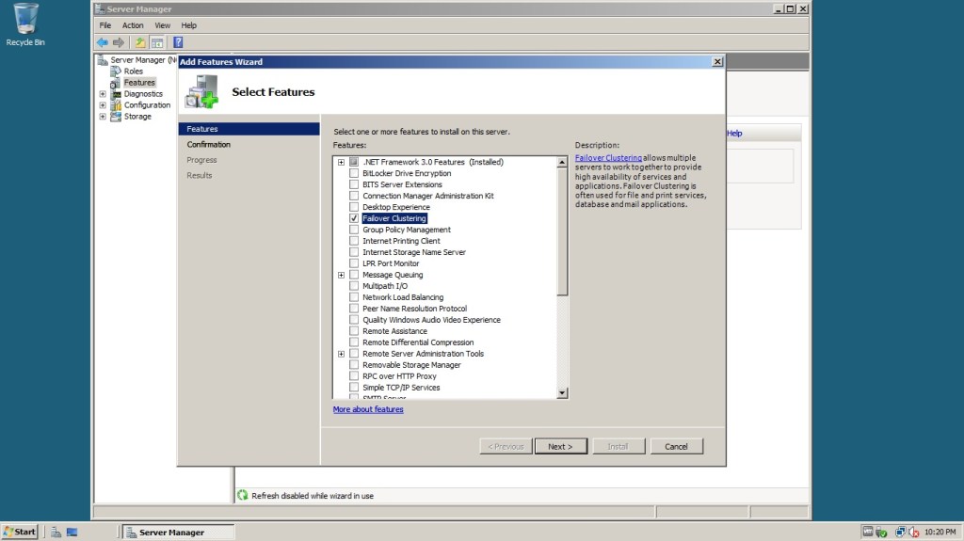Image resolution: width=964 pixels, height=541 pixels.
Task: Select the Confirmation step in wizard sidebar
Action: point(209,144)
